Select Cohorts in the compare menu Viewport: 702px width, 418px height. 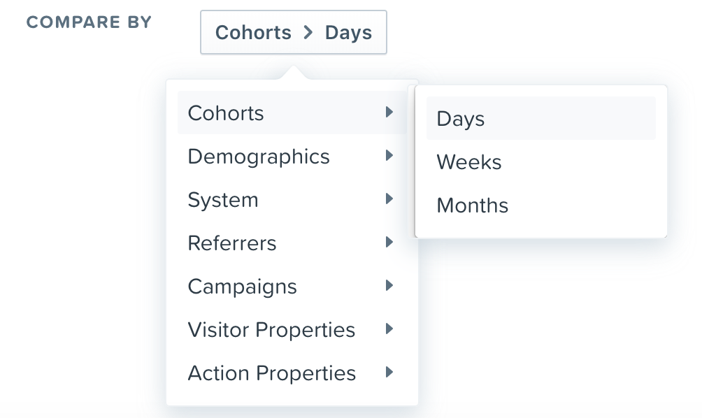click(x=226, y=113)
